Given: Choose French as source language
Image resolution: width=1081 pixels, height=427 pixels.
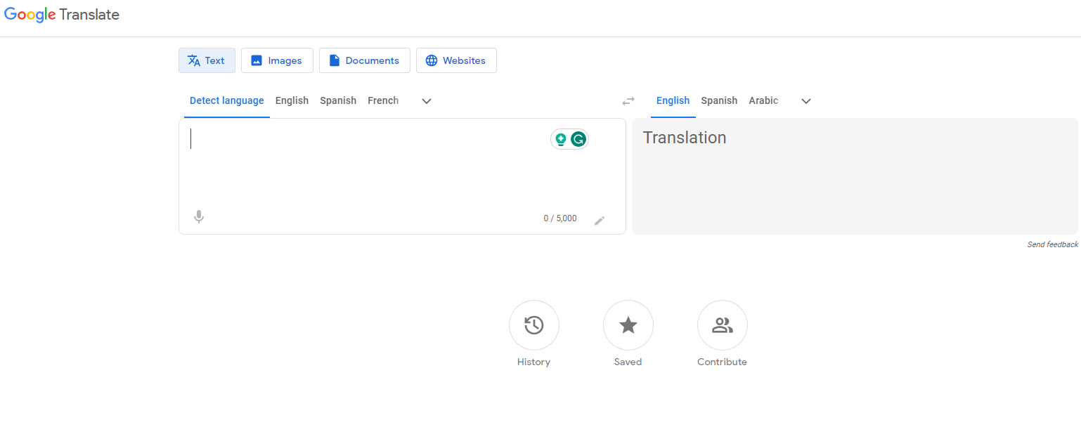Looking at the screenshot, I should (382, 100).
